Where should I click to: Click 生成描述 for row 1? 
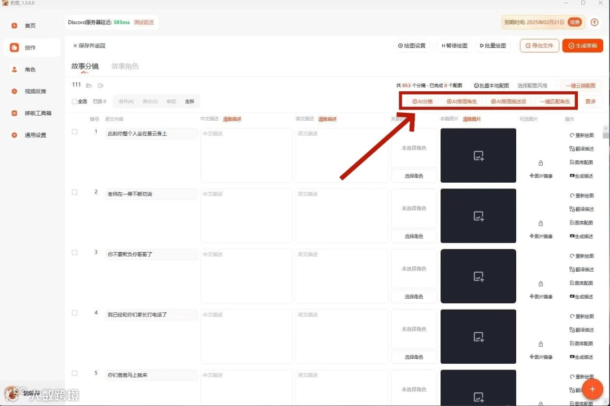click(582, 176)
